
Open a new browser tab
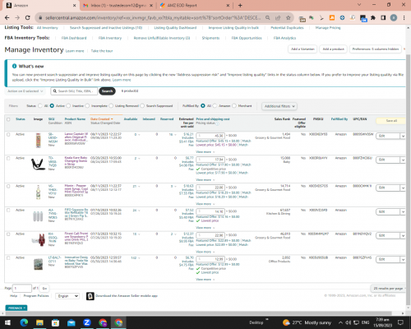coord(240,5)
